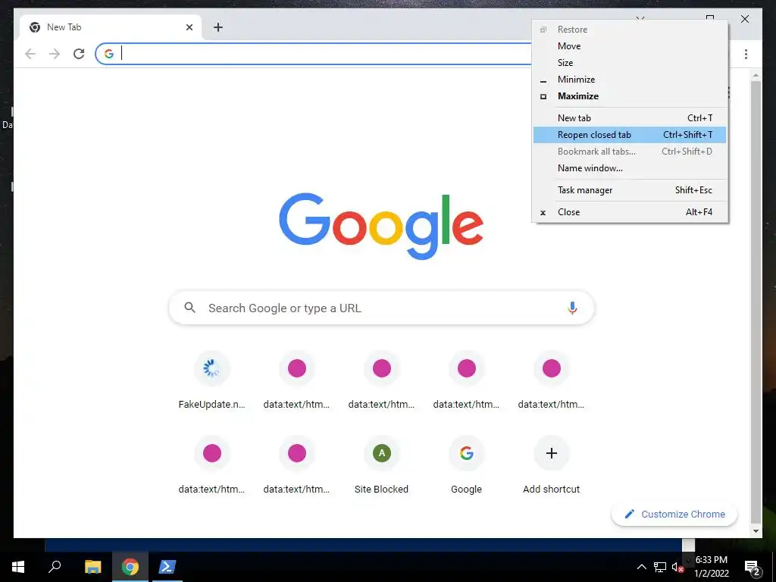Open Chrome three-dot menu
776x582 pixels.
click(746, 54)
